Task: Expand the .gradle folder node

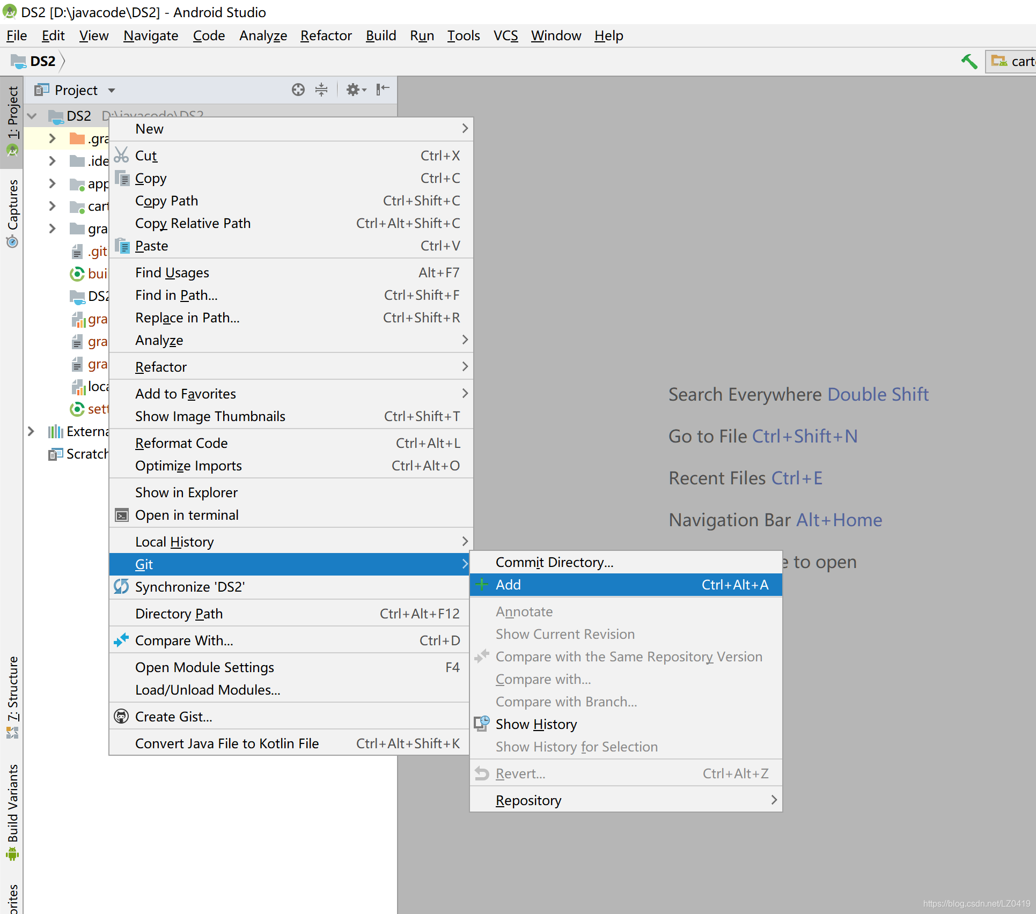Action: tap(52, 138)
